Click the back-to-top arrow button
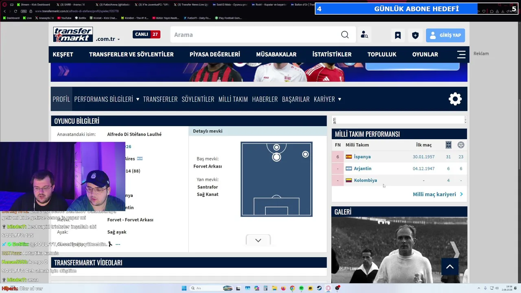Image resolution: width=521 pixels, height=293 pixels. [450, 267]
